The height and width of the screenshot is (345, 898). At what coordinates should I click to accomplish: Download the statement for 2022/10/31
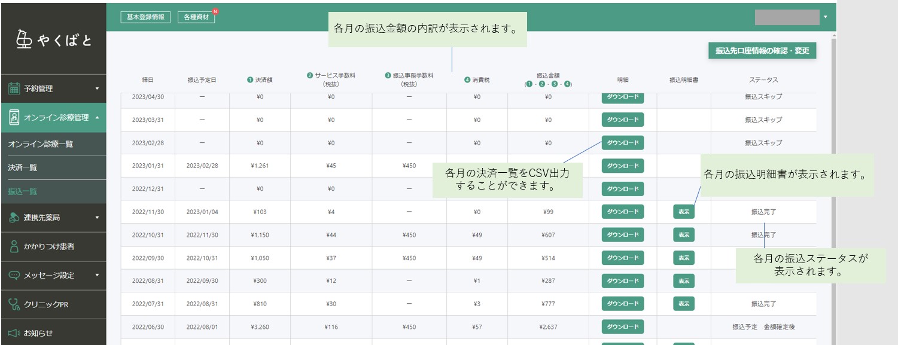(623, 235)
